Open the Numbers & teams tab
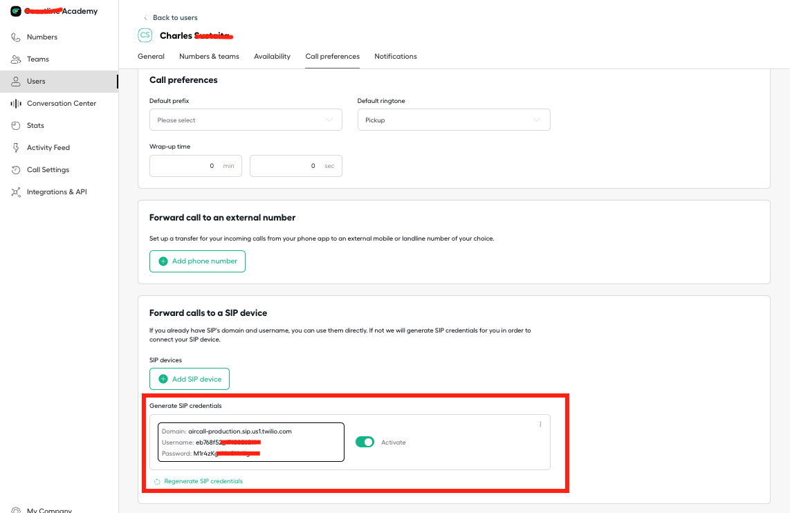Viewport: 790px width, 513px height. (209, 57)
